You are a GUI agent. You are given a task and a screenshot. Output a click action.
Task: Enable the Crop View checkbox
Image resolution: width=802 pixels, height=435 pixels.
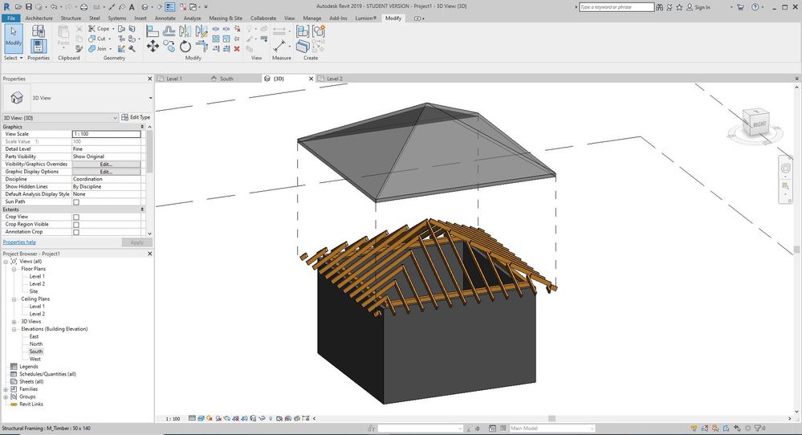(76, 217)
